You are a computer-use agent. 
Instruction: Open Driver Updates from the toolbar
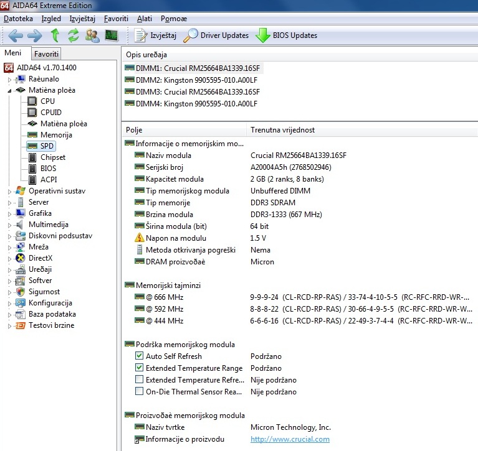[x=216, y=35]
